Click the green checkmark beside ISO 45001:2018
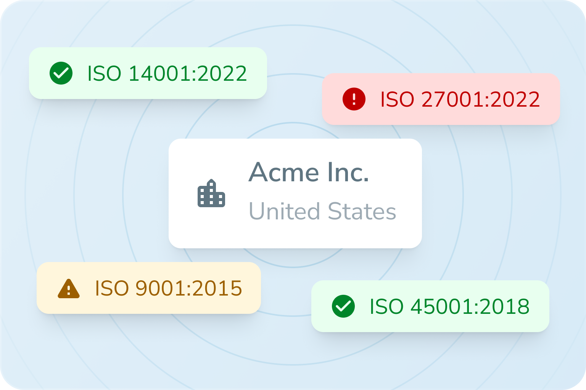 pos(343,306)
